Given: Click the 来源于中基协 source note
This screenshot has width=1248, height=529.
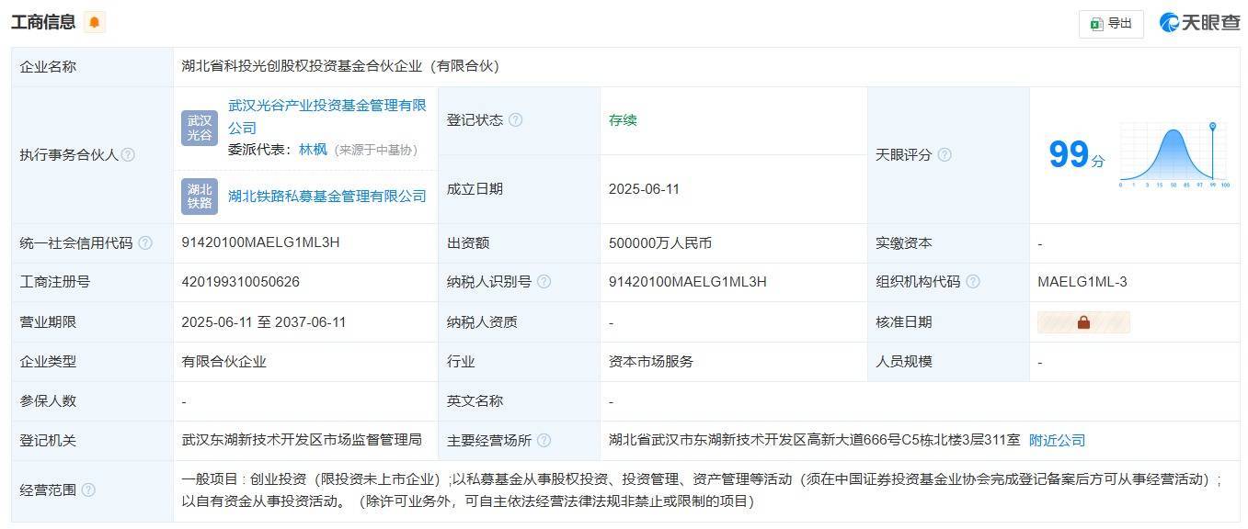Looking at the screenshot, I should 375,150.
